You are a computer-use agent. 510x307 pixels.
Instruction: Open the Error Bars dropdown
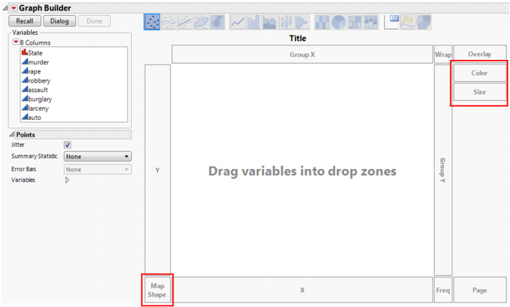[x=98, y=170]
